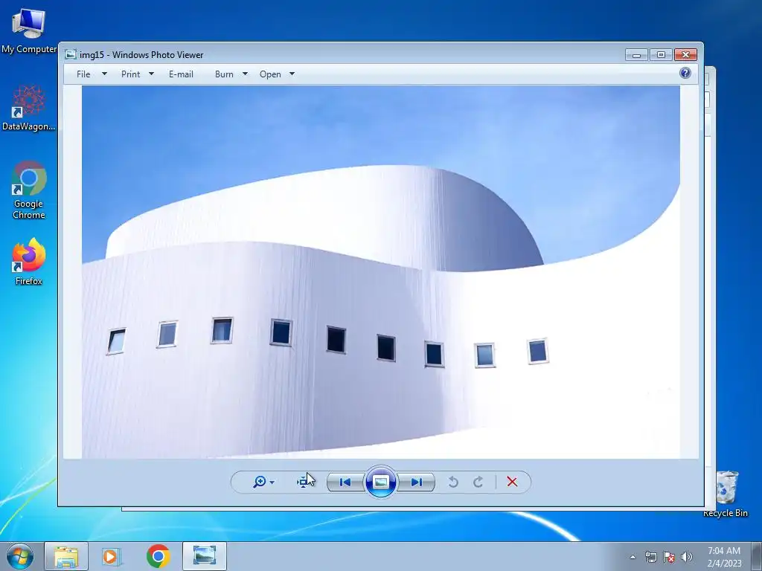This screenshot has height=571, width=762.
Task: Open the Print menu
Action: pos(130,74)
